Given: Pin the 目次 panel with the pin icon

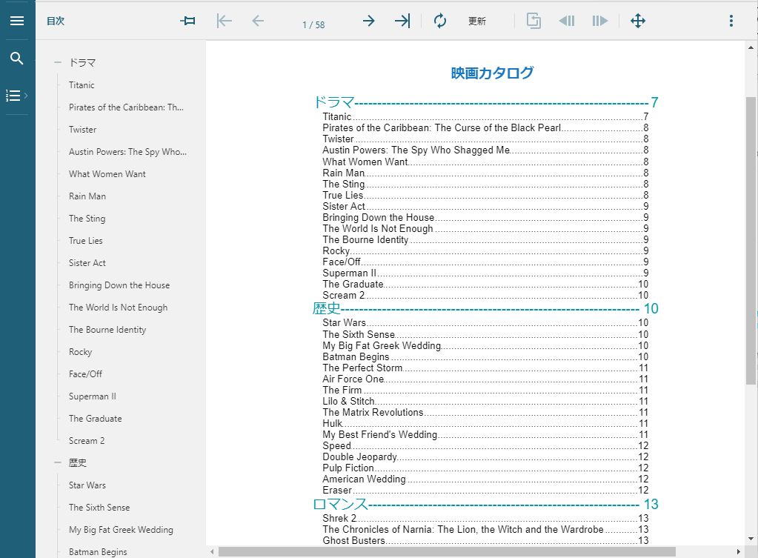Looking at the screenshot, I should [188, 21].
